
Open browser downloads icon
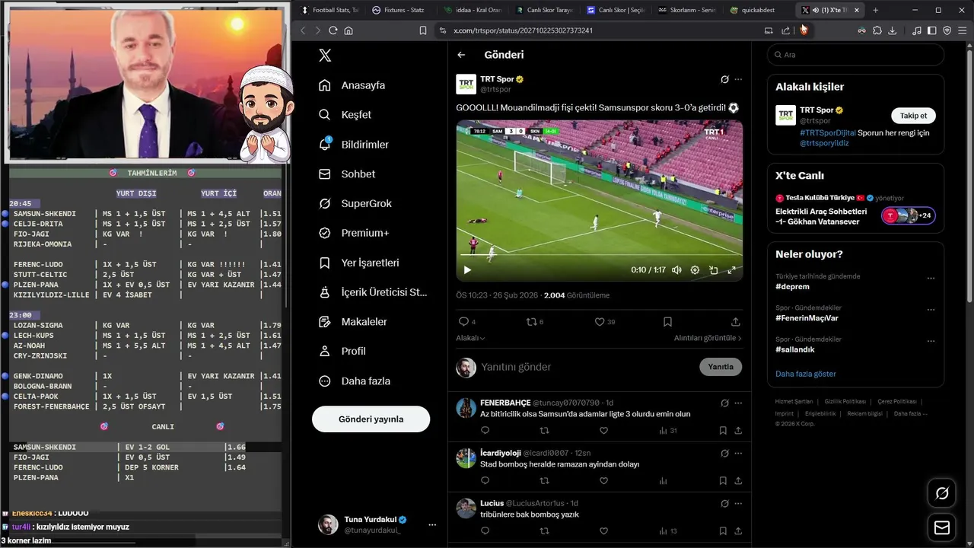point(893,30)
